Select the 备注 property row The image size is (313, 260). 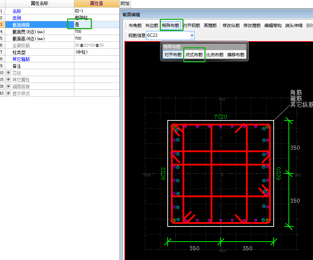[60, 66]
